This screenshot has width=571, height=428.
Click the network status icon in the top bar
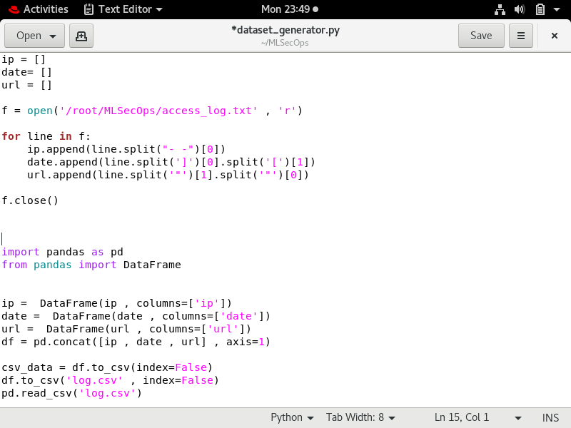pos(500,9)
